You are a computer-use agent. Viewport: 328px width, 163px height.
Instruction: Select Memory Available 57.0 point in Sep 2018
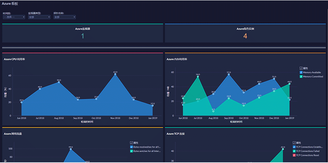229,74
